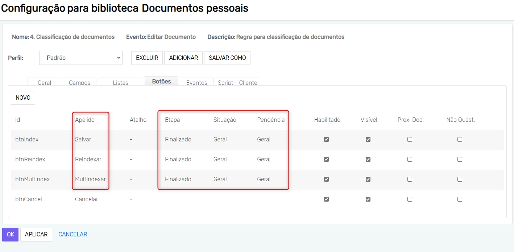Open the Perfil dropdown showing Padrão

(80, 58)
